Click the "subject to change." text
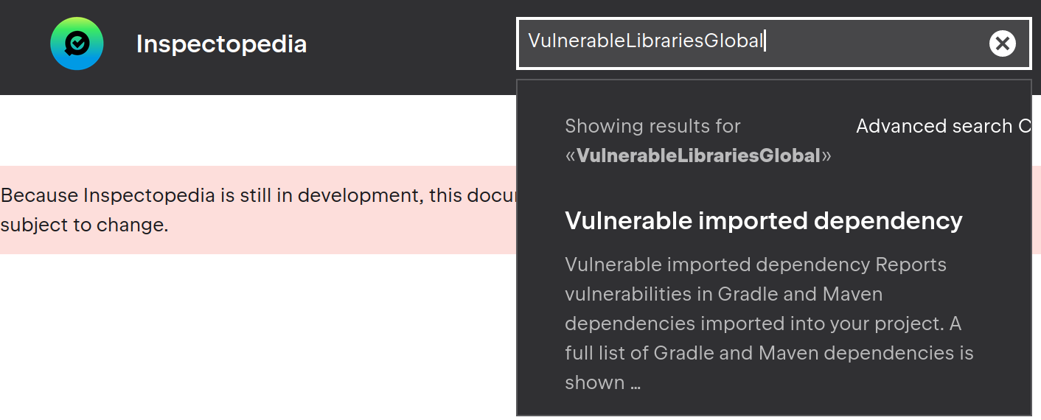 pyautogui.click(x=85, y=225)
